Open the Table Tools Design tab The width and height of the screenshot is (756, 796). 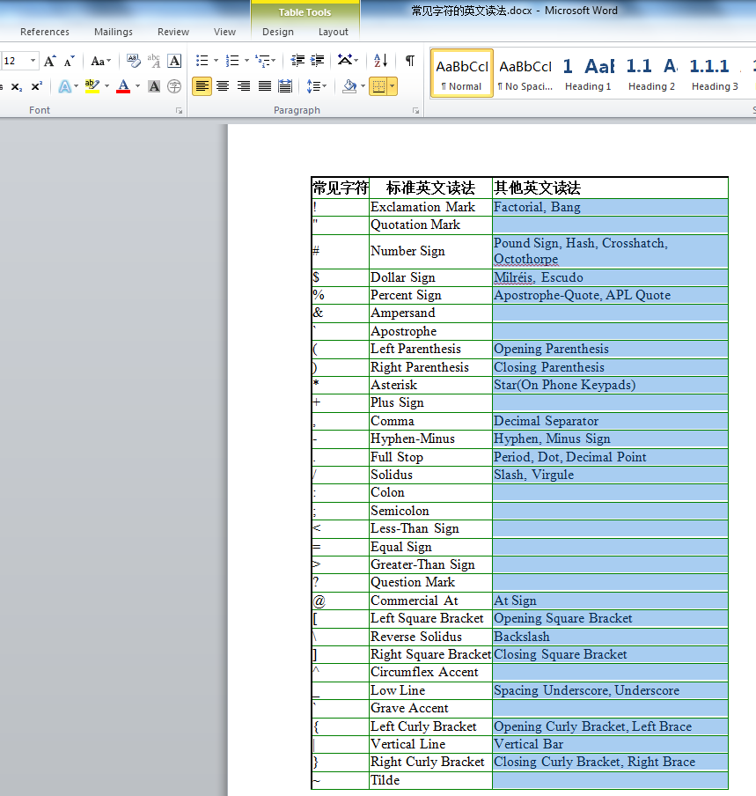[x=278, y=32]
